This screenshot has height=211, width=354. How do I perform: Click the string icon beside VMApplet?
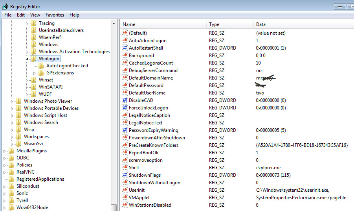(x=125, y=197)
